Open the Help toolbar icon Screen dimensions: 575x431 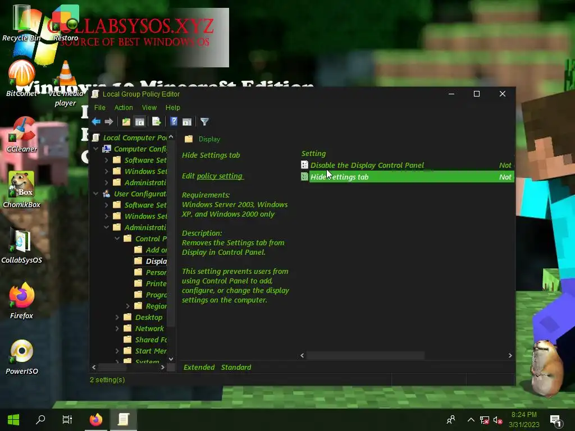click(x=174, y=122)
